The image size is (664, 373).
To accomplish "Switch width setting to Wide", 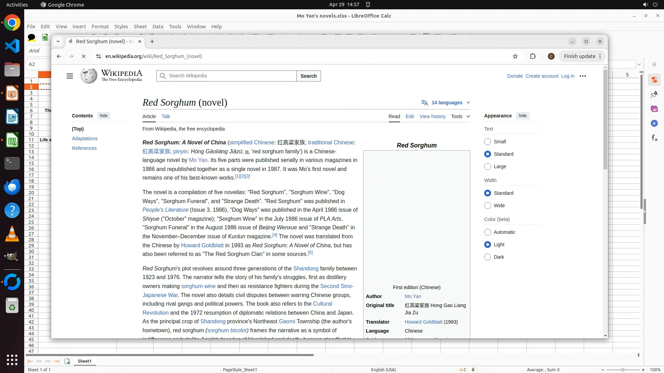I will (488, 205).
